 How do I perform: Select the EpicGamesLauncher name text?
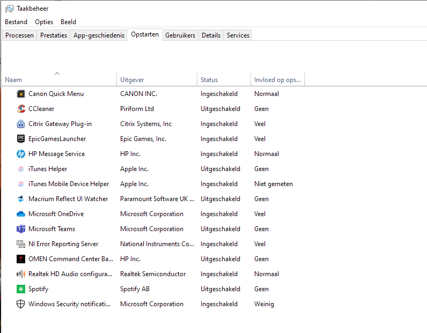click(x=57, y=139)
